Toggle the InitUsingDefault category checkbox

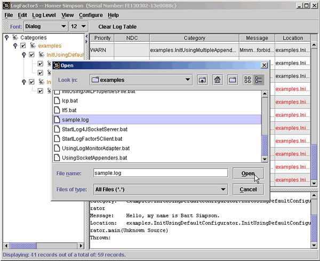click(x=32, y=55)
